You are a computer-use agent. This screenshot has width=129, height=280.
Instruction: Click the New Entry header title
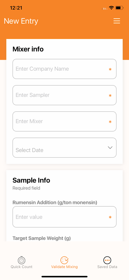(21, 21)
